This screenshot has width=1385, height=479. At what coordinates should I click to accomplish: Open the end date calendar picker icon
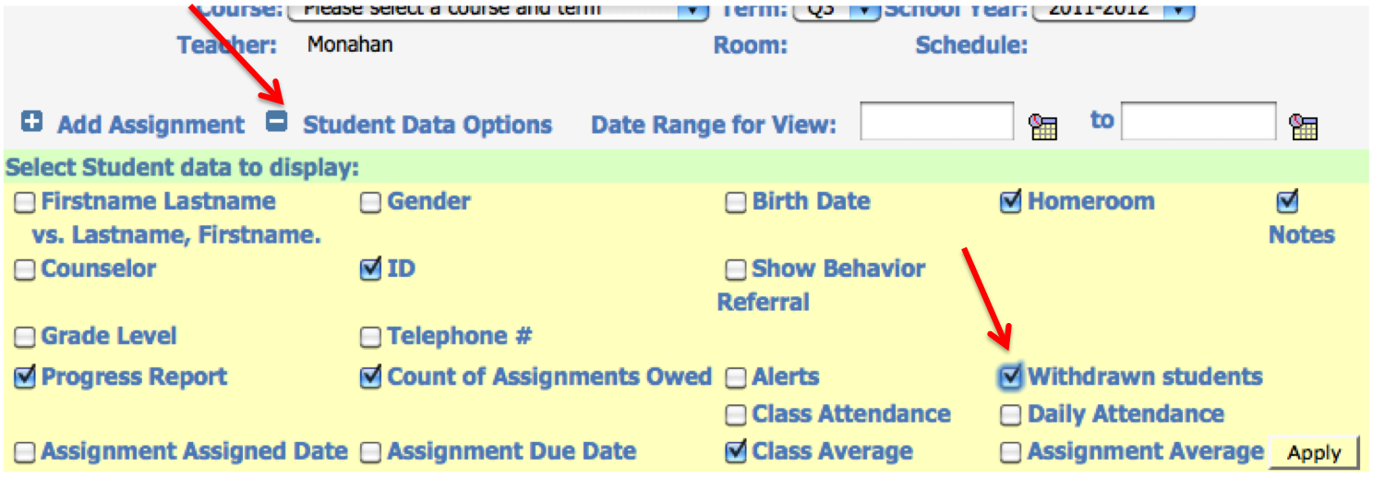[x=1304, y=126]
